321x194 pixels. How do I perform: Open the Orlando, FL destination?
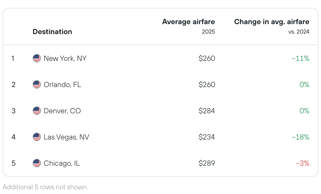coord(62,84)
